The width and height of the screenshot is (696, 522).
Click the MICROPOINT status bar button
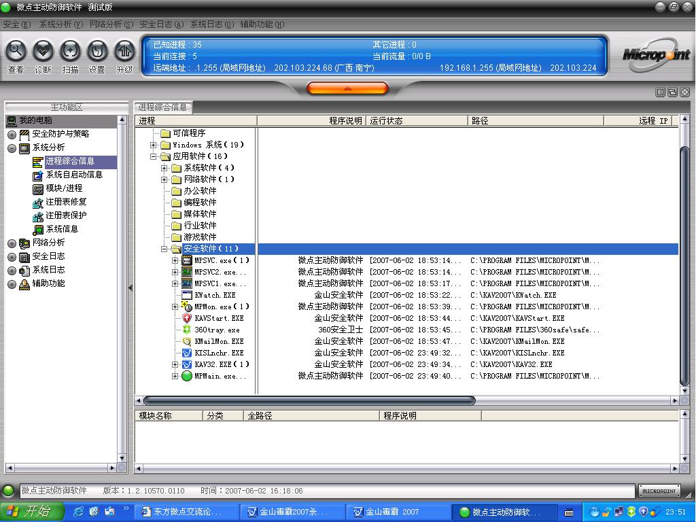[x=659, y=491]
